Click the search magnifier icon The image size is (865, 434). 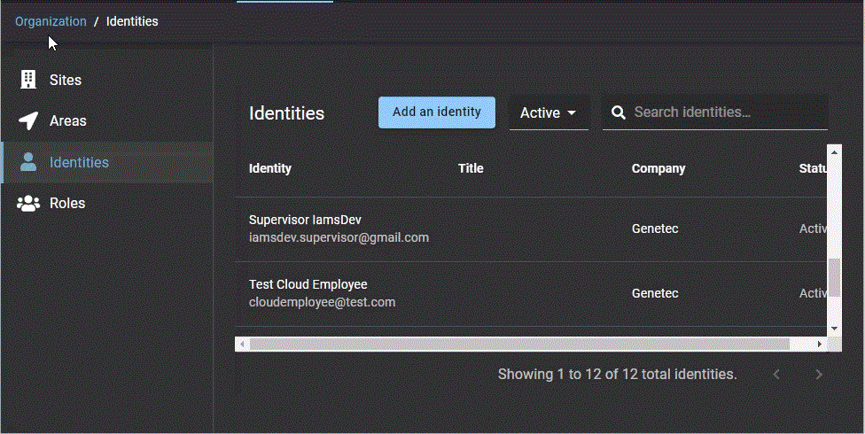point(618,112)
